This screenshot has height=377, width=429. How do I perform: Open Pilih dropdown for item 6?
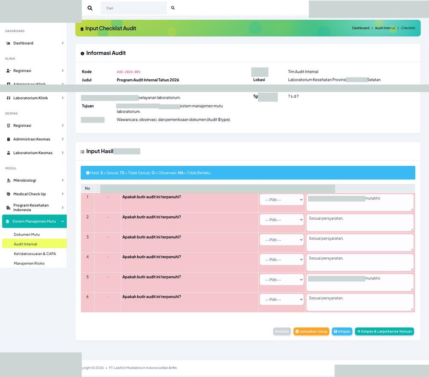click(x=282, y=300)
